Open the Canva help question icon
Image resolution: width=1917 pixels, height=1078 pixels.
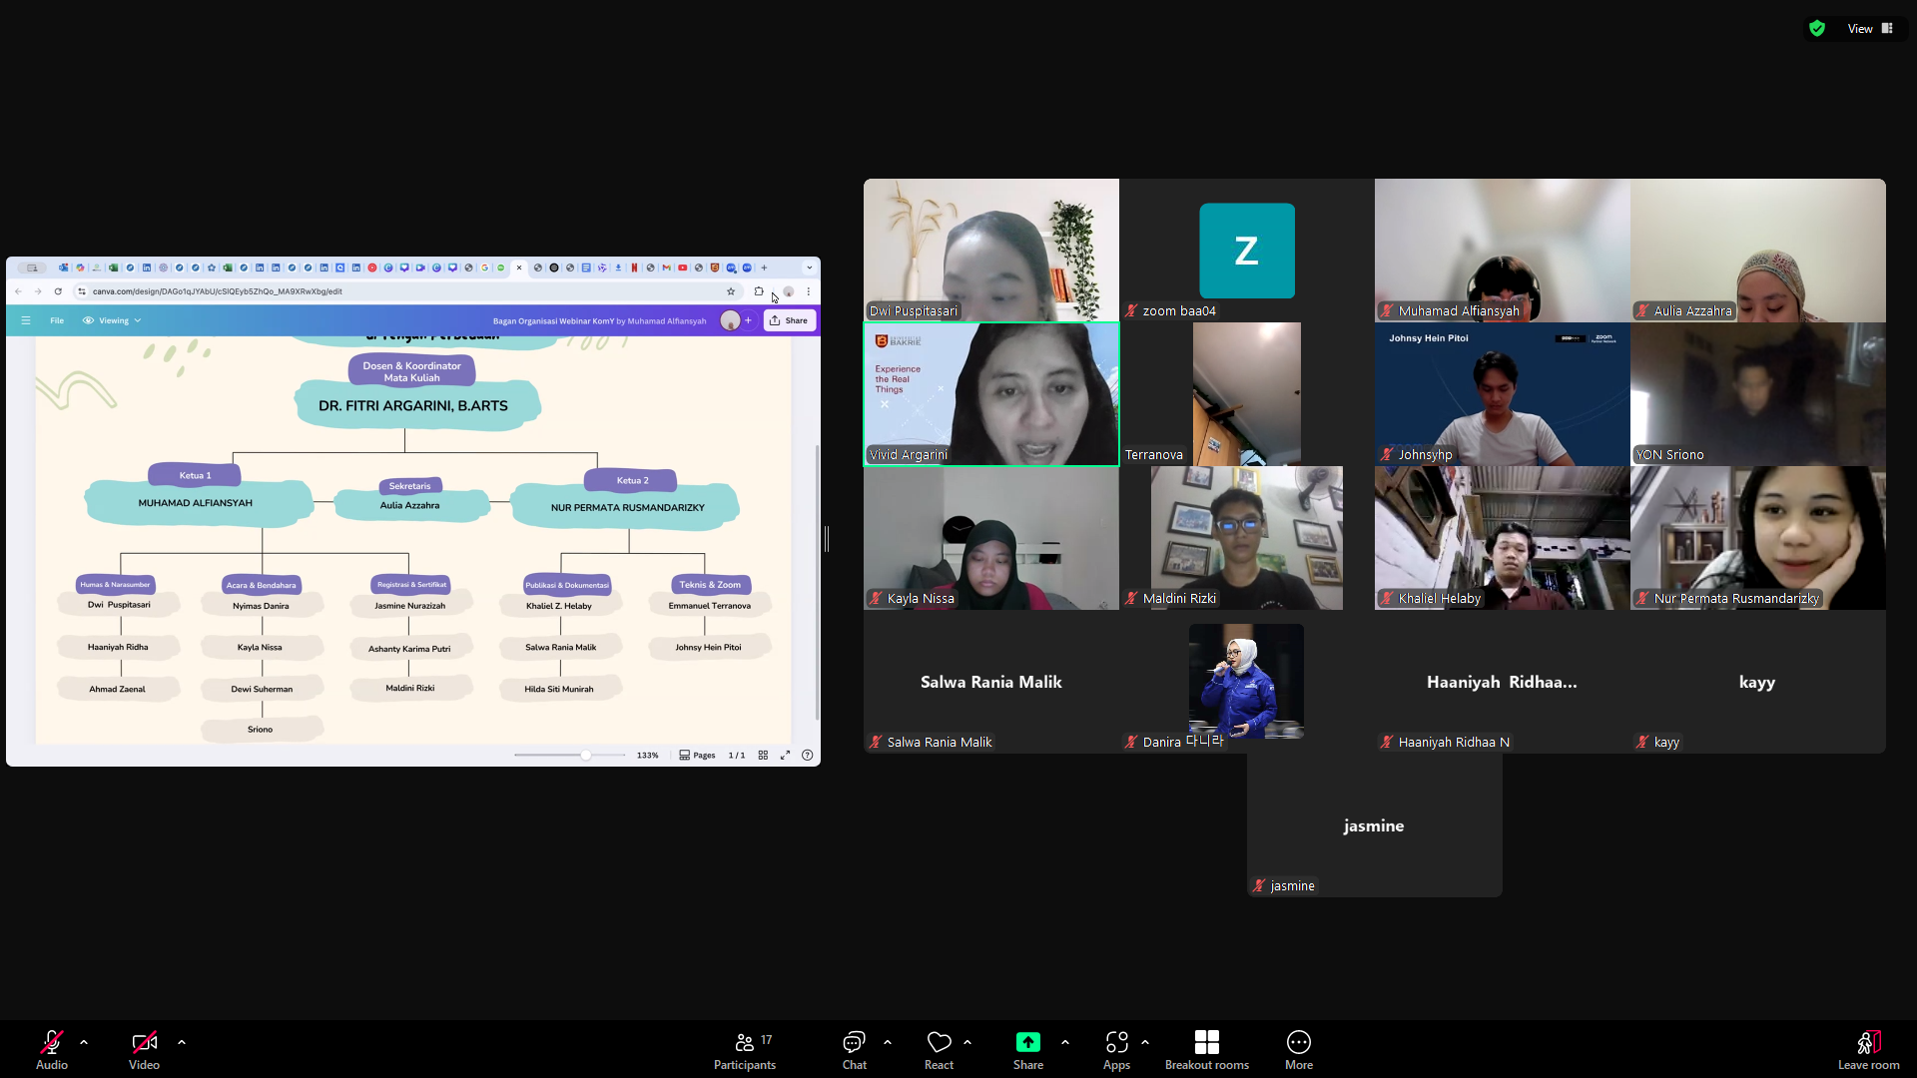click(808, 756)
